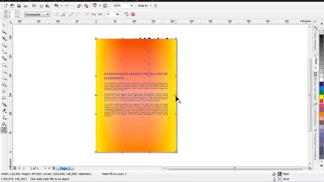Select the Interactive Mesh Fill tool
Screen dimensions: 324x182
click(4, 130)
